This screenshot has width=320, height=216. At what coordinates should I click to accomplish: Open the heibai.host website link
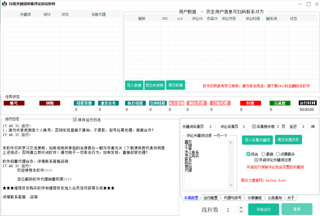click(x=276, y=180)
